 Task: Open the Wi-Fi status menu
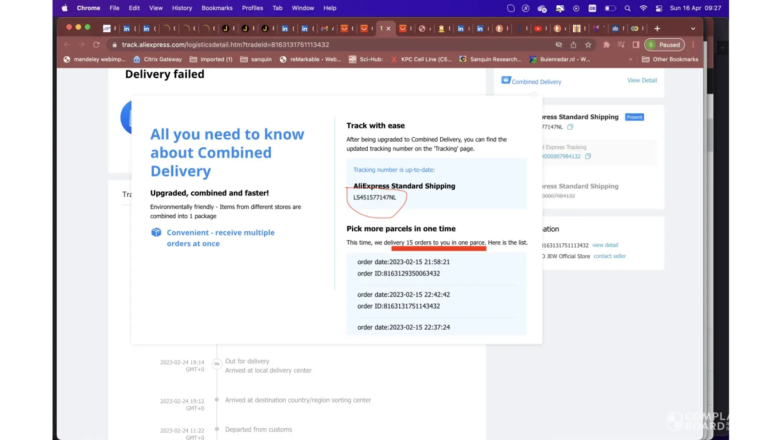tap(643, 8)
